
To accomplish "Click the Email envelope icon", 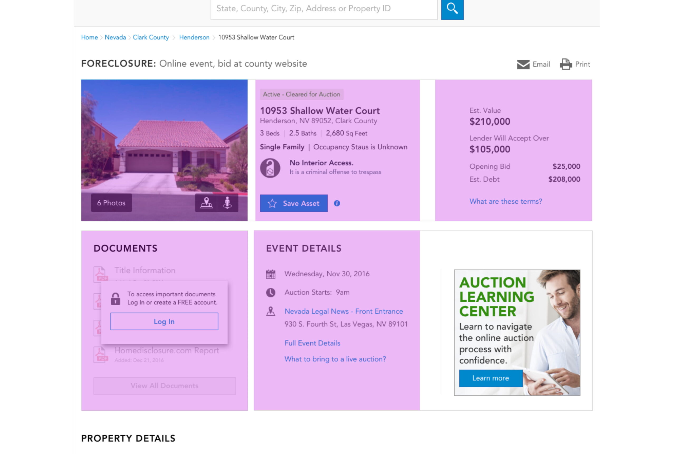I will pos(523,64).
